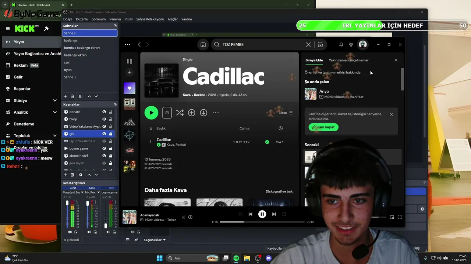The width and height of the screenshot is (471, 264).
Task: Open Görünüm menu in OBS
Action: [x=99, y=19]
